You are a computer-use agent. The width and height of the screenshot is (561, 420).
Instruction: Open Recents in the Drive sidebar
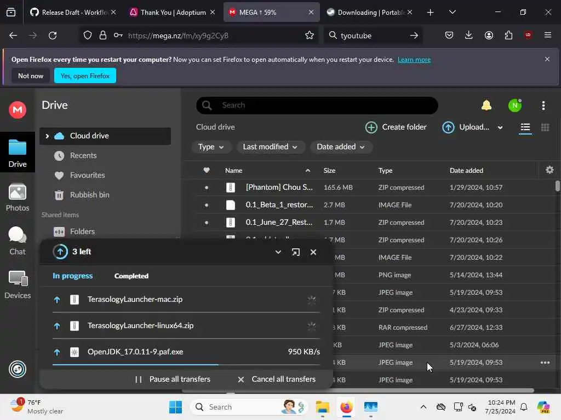point(83,156)
